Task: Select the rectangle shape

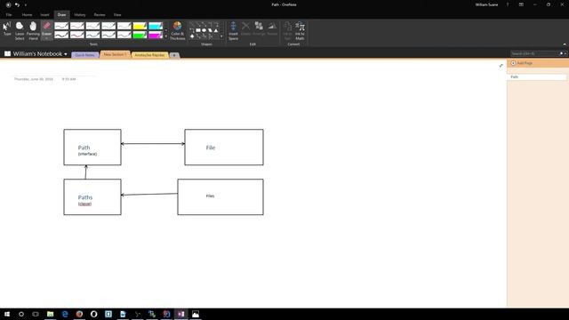Action: [198, 30]
